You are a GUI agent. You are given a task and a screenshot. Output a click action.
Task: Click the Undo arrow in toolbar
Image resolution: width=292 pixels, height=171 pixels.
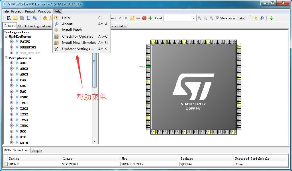click(x=120, y=18)
